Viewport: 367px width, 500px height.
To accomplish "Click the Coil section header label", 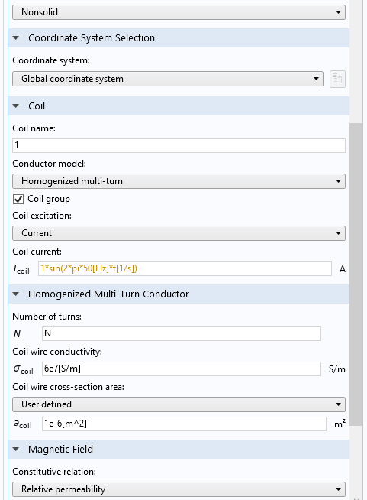I will tap(37, 106).
